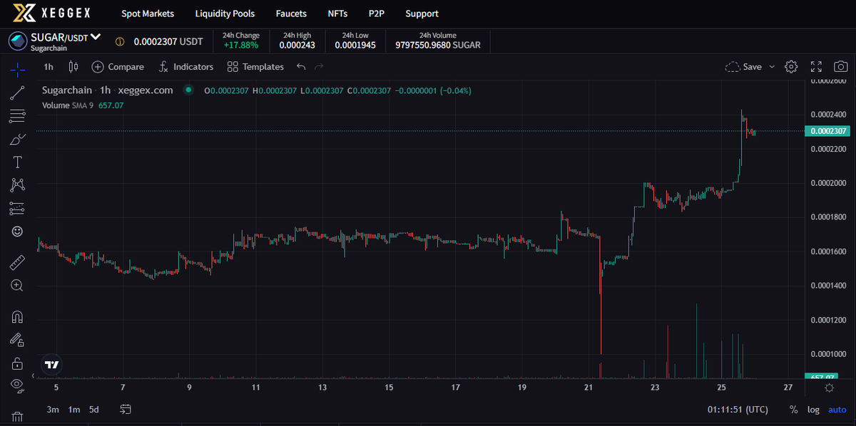Activate the zoom-in tool
The height and width of the screenshot is (426, 856).
pyautogui.click(x=17, y=285)
